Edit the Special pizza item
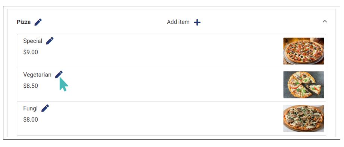The width and height of the screenshot is (344, 147). tap(50, 41)
